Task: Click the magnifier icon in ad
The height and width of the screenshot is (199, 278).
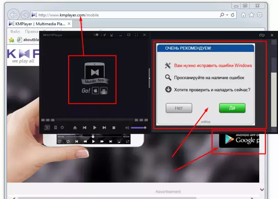Action: [168, 77]
